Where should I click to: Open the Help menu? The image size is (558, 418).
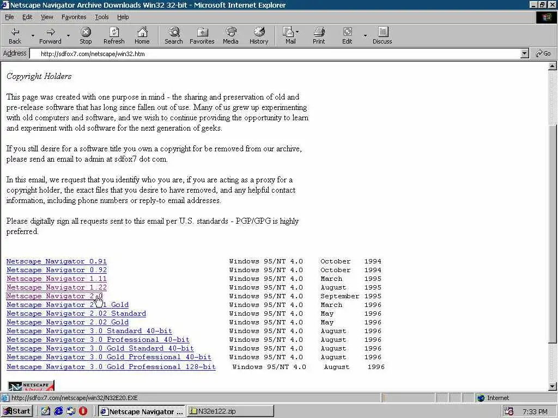tap(123, 17)
